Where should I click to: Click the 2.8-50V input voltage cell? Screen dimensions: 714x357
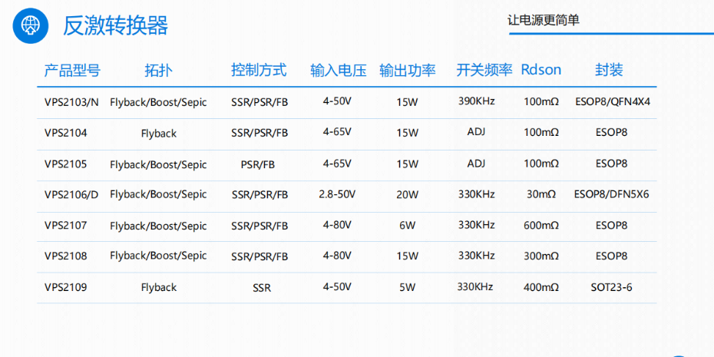coord(338,194)
